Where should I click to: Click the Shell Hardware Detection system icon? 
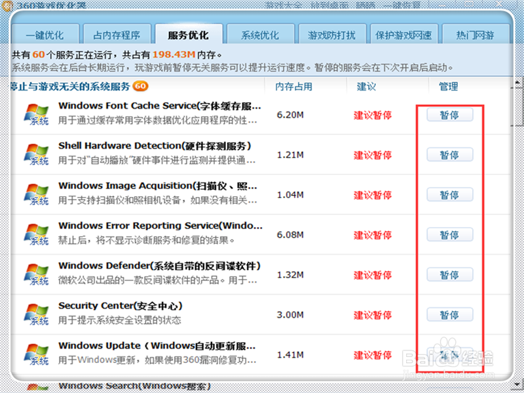click(x=36, y=155)
